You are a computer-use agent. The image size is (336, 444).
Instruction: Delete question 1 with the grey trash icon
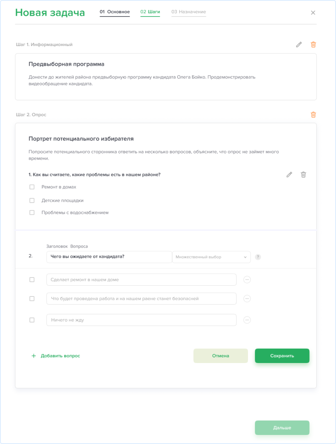click(x=304, y=175)
